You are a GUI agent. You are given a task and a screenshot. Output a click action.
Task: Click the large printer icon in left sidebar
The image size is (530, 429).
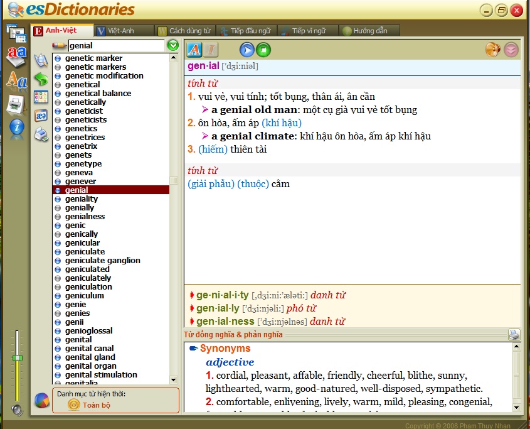pos(16,104)
